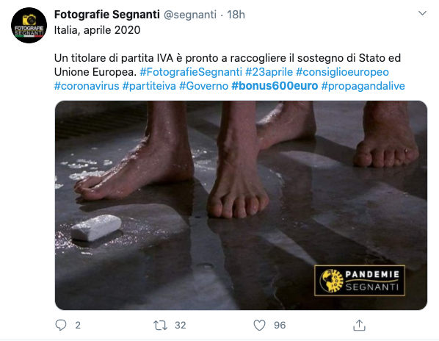Open the bold #bonus600euro hashtag
439x341 pixels.
click(275, 86)
